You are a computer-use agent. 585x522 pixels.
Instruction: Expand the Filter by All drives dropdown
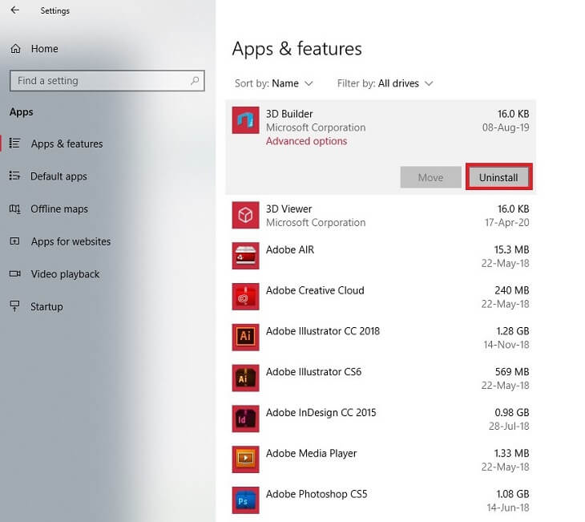(x=405, y=83)
